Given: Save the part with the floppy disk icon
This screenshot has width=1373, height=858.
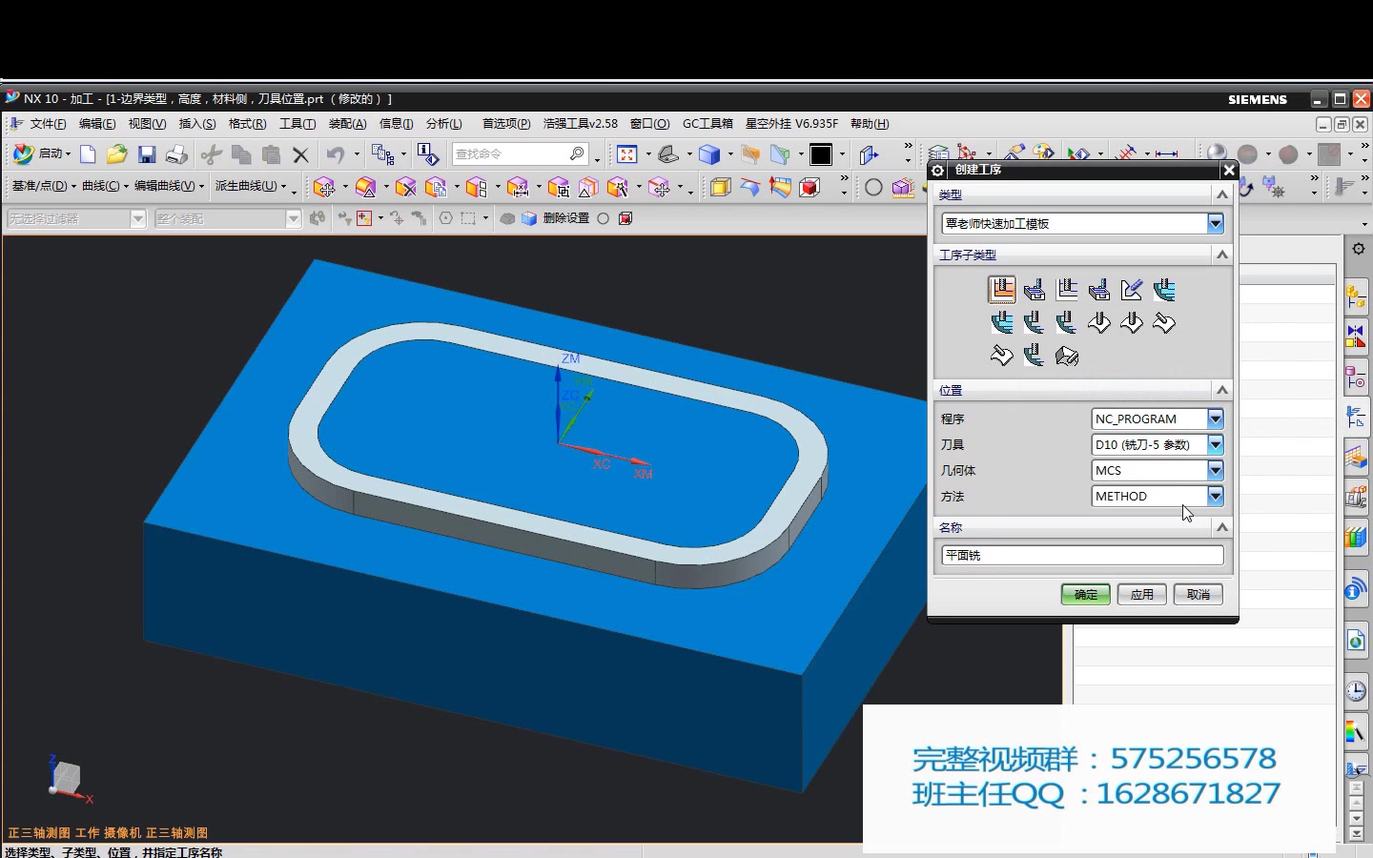Looking at the screenshot, I should pyautogui.click(x=146, y=154).
